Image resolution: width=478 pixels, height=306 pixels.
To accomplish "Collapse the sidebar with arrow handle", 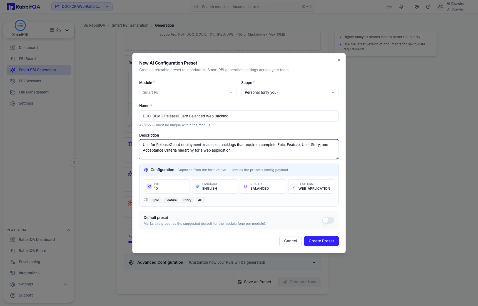I will 74,162.
